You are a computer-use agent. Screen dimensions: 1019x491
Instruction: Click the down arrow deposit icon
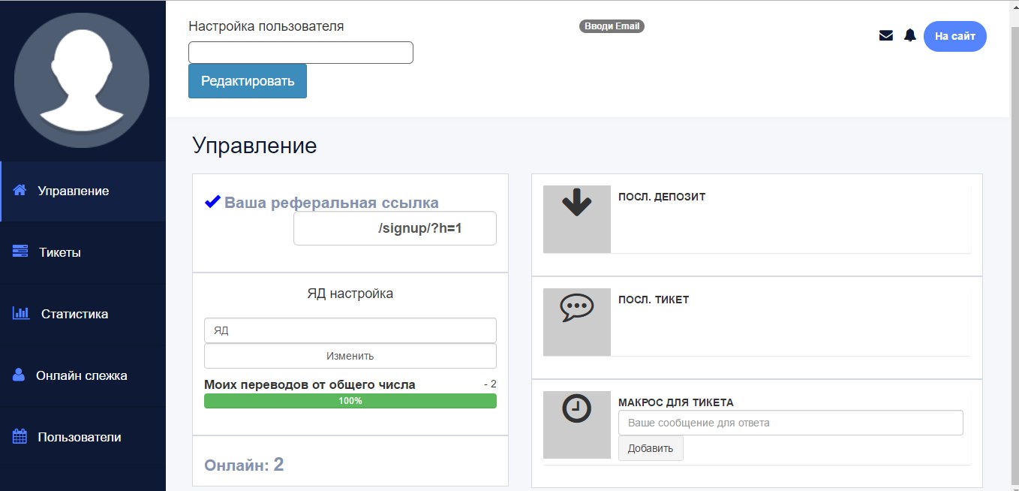(x=576, y=203)
